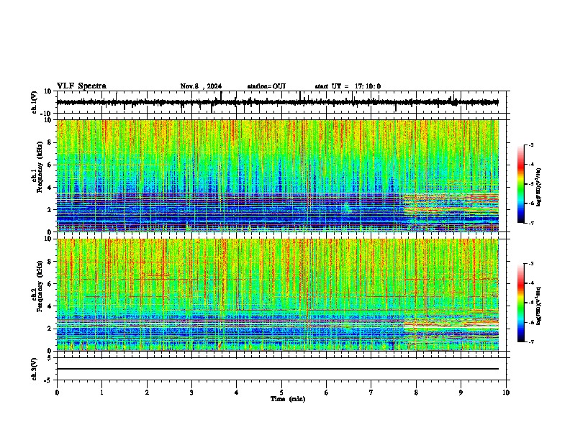Pick the ch.1 spectrogram color scale bar

click(x=521, y=184)
